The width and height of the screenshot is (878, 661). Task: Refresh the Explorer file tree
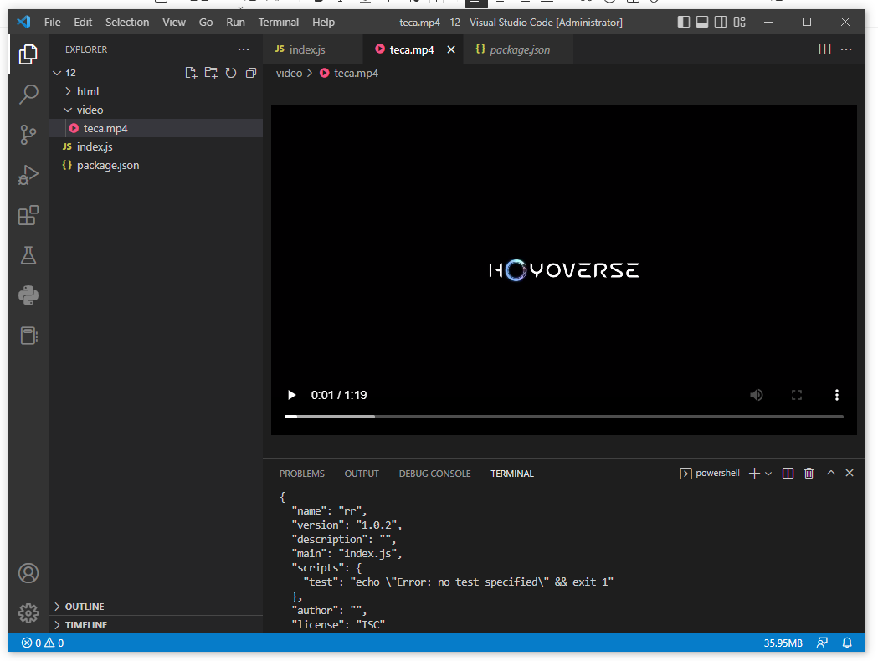point(231,73)
